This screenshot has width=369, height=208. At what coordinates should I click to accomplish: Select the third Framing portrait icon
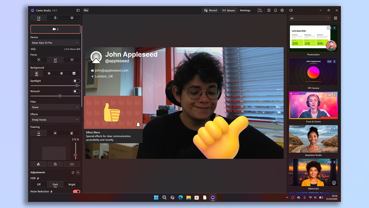(x=72, y=133)
